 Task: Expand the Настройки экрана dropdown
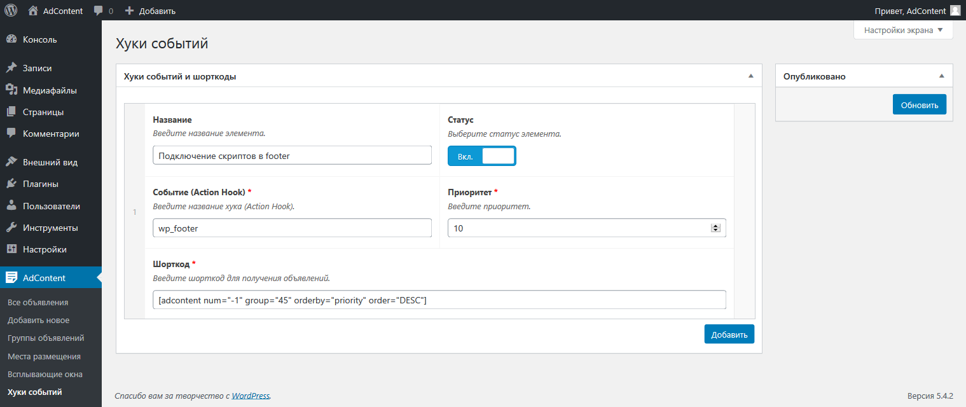tap(903, 30)
